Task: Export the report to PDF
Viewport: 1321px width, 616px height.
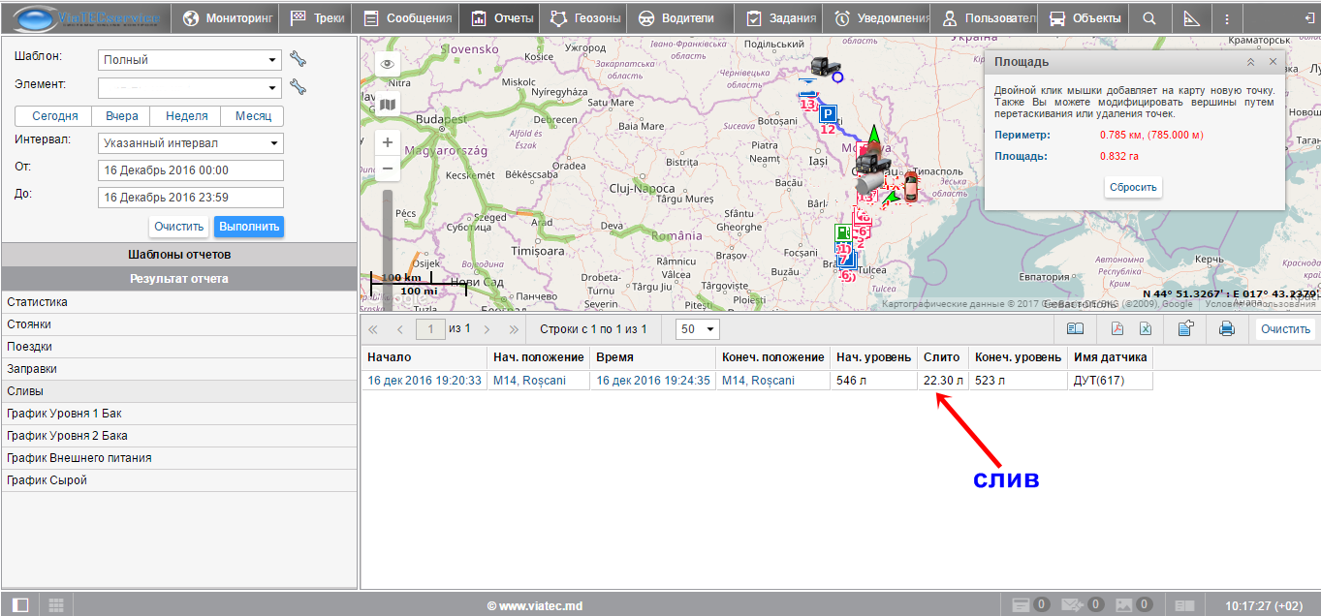Action: coord(1117,329)
